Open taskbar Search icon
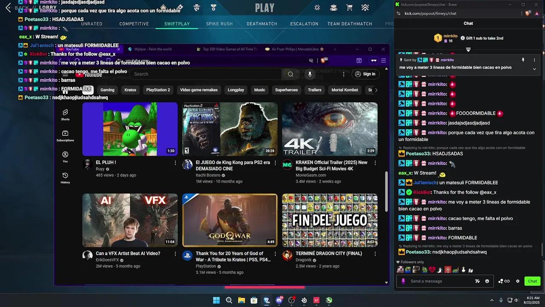Screen dimensions: 545x307 [x=229, y=300]
